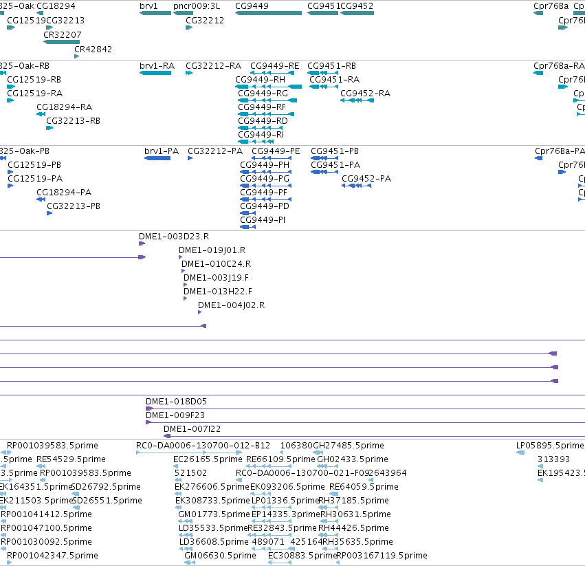Select the DME1-009F23 clone label
The height and width of the screenshot is (566, 585).
[175, 415]
